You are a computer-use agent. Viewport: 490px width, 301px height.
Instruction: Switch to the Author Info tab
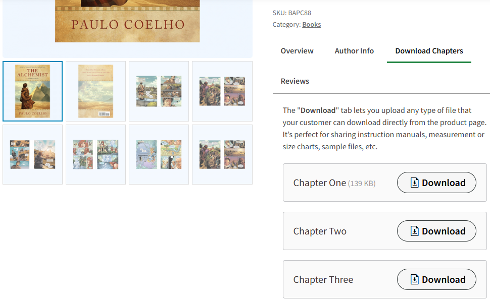[x=354, y=51]
